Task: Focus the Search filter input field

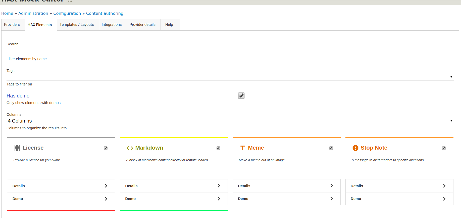Action: click(x=230, y=51)
